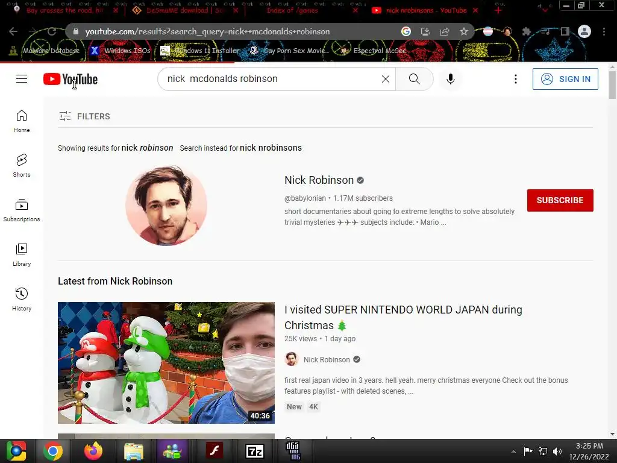617x463 pixels.
Task: Go back with the browser back arrow
Action: coord(13,31)
